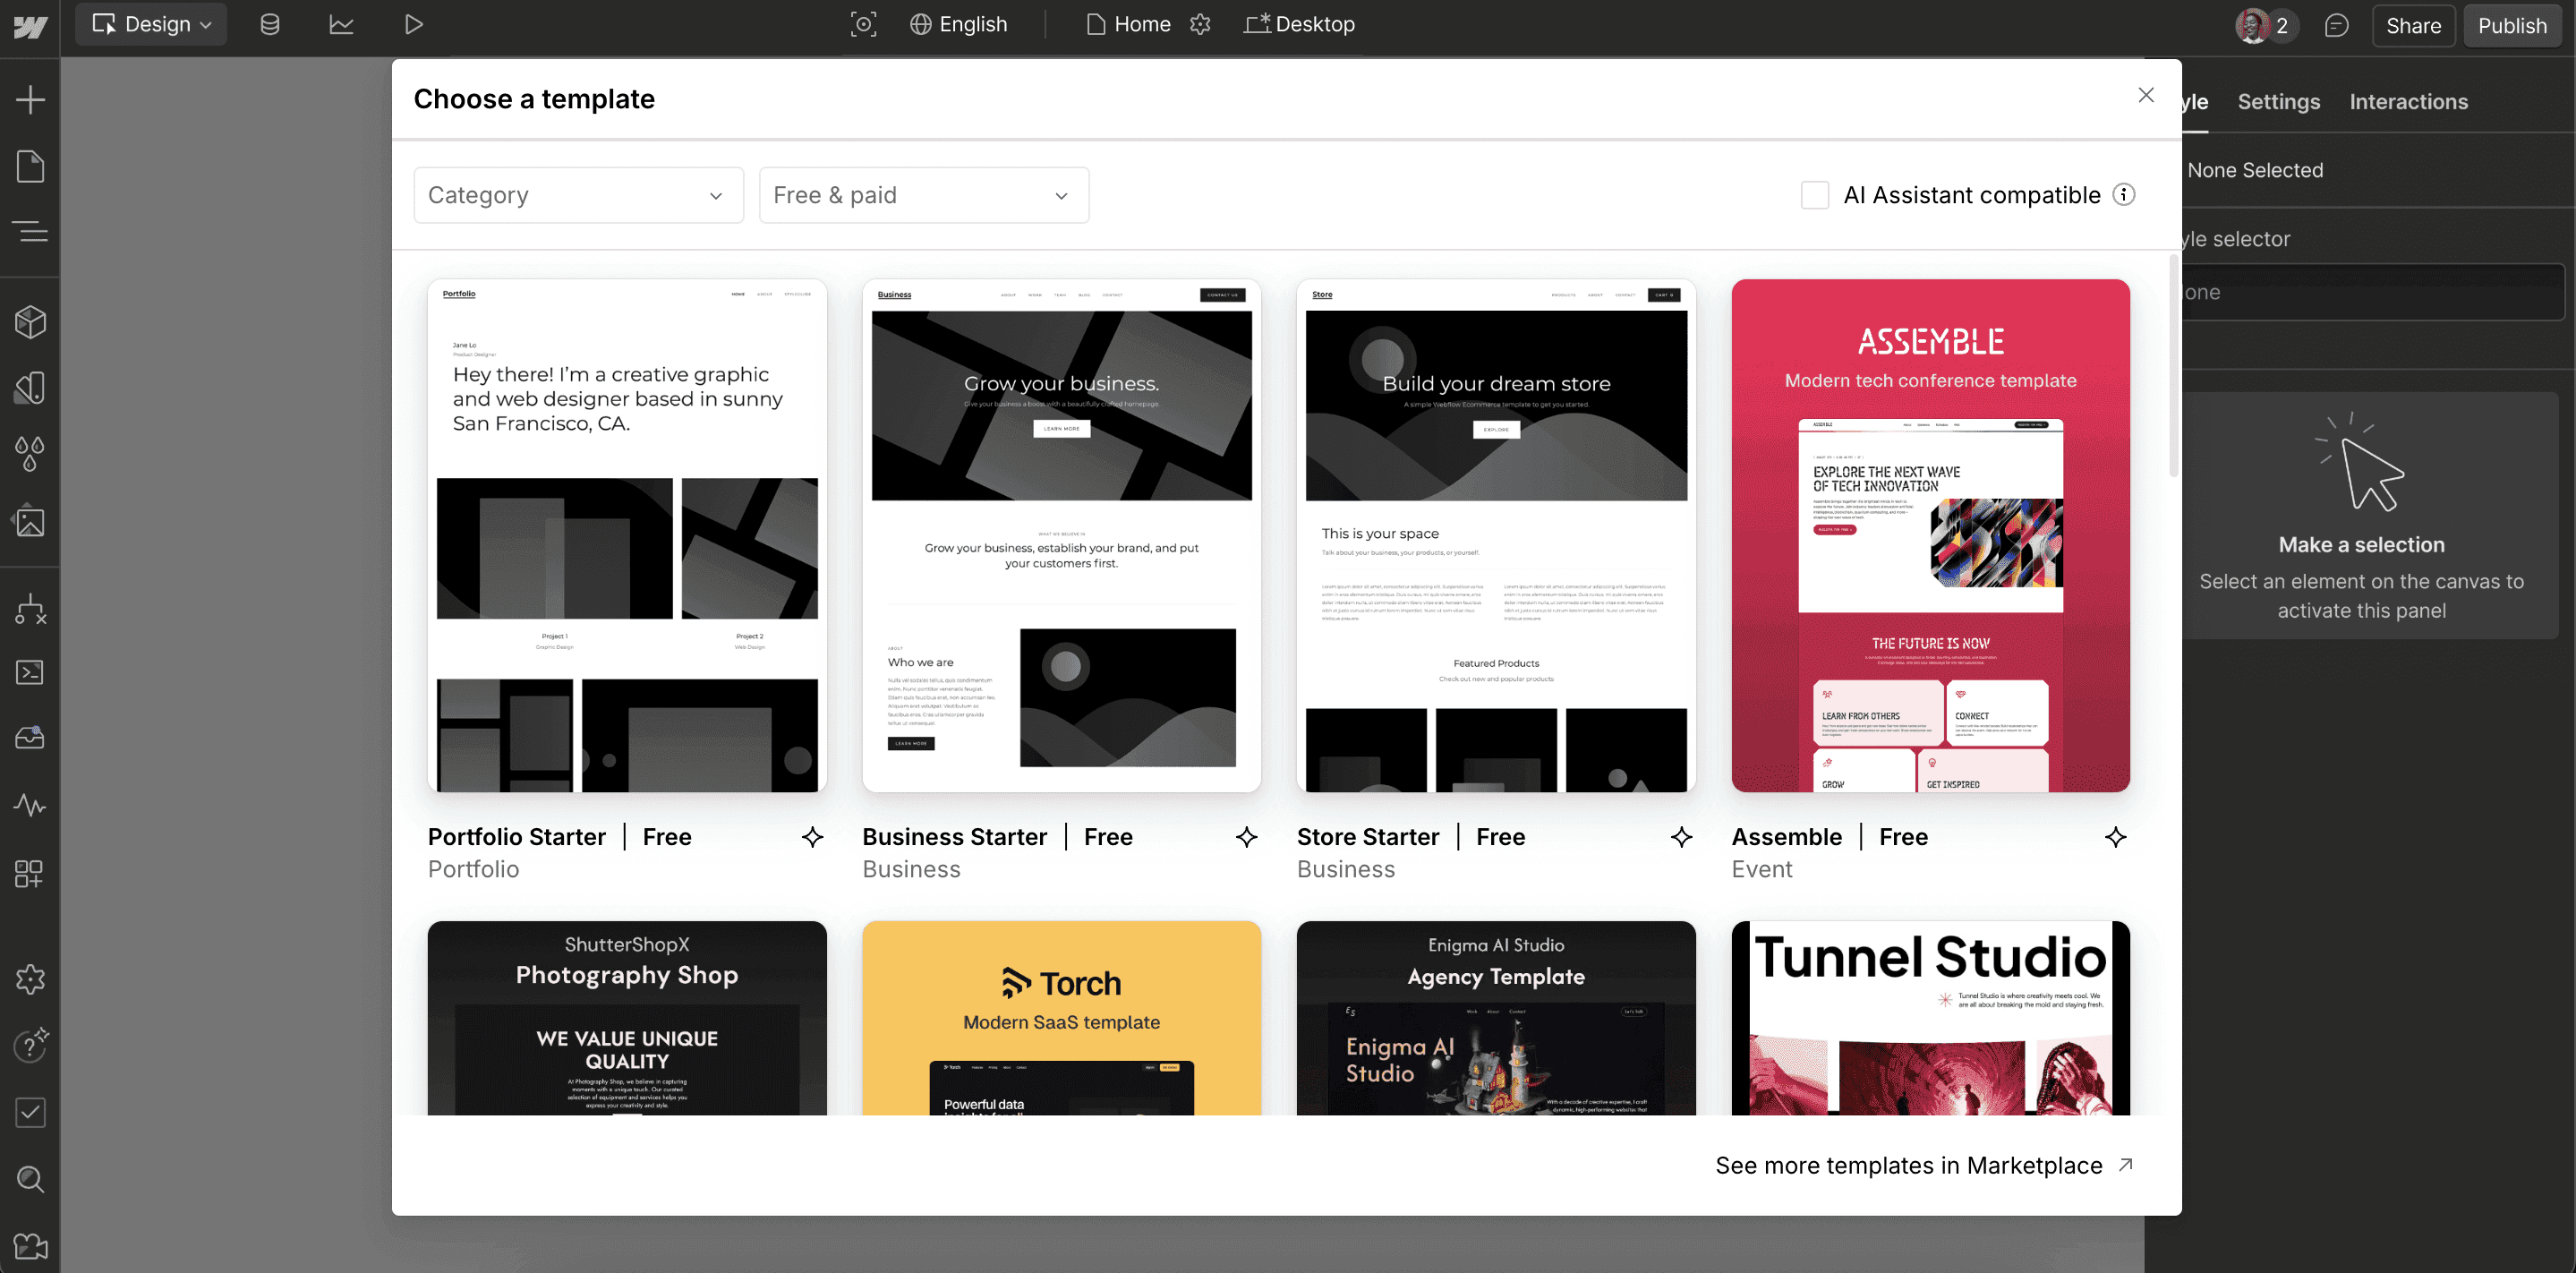Open the CMS database icon
Screen dimensions: 2576x1273
pyautogui.click(x=270, y=25)
